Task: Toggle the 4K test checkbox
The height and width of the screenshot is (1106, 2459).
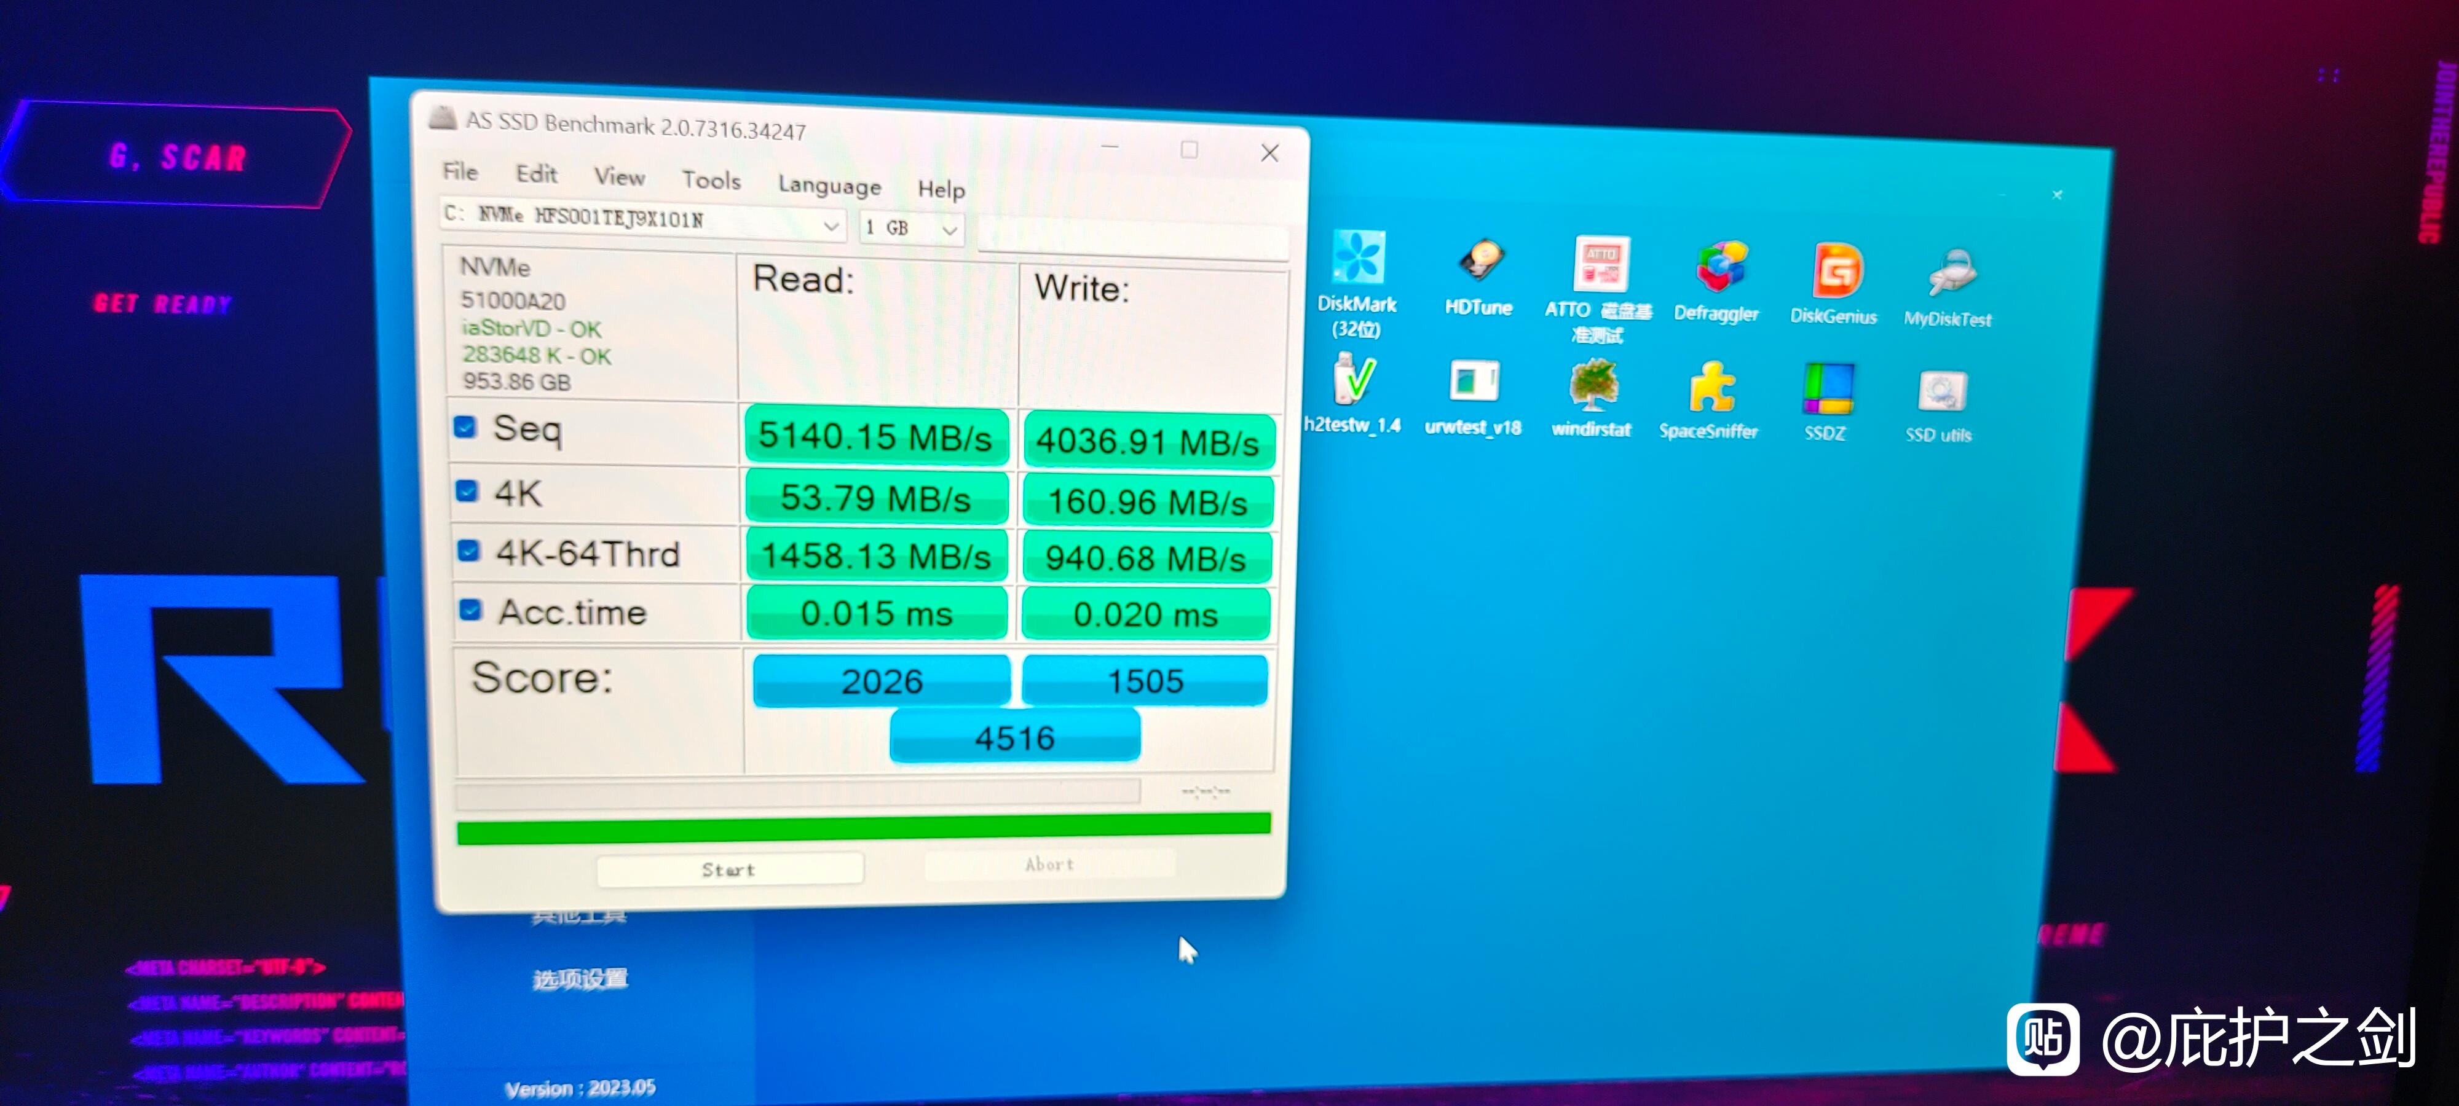Action: point(467,490)
